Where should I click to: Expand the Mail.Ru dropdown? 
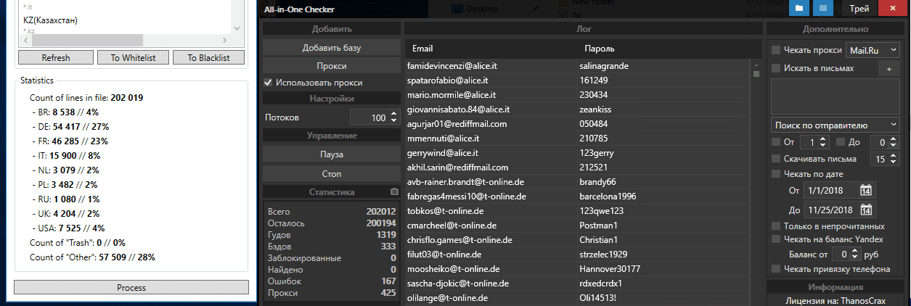pyautogui.click(x=873, y=50)
